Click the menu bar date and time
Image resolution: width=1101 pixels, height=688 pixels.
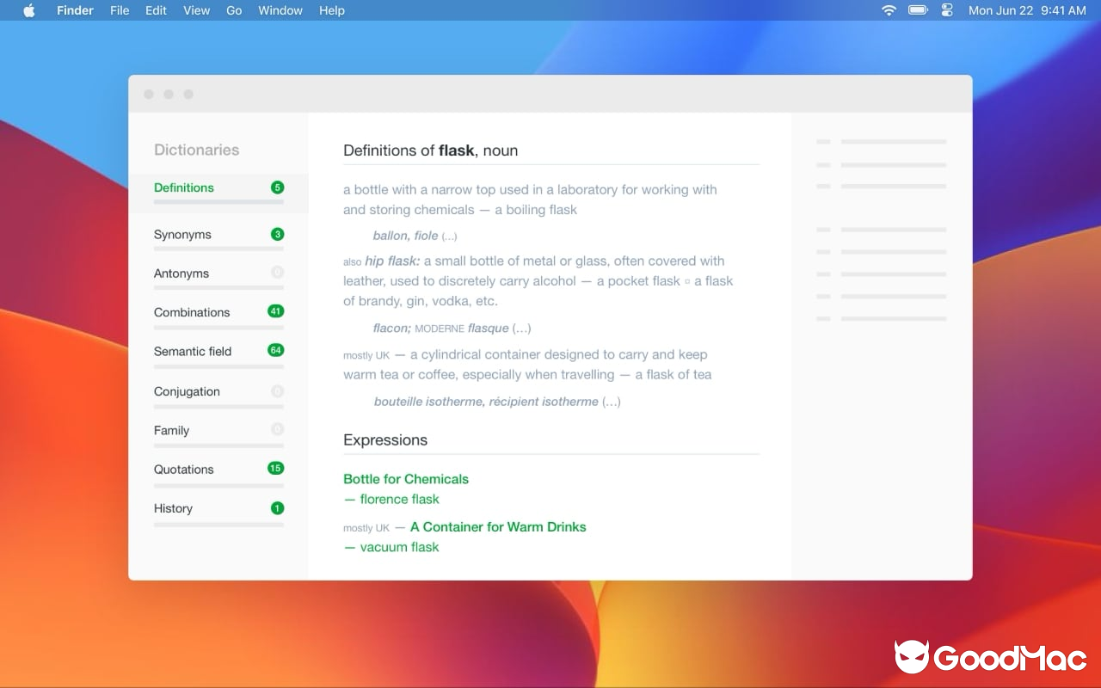1027,10
